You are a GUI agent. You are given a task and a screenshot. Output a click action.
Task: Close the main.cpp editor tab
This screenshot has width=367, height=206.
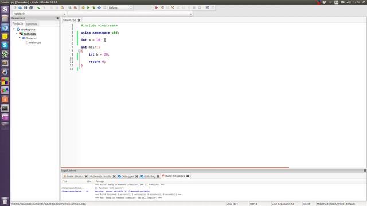79,21
